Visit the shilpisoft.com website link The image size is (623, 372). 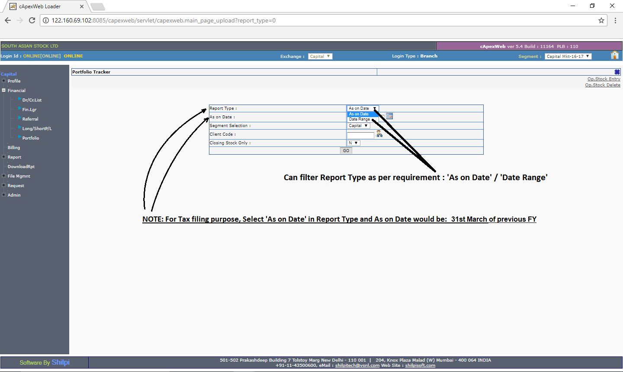click(420, 366)
